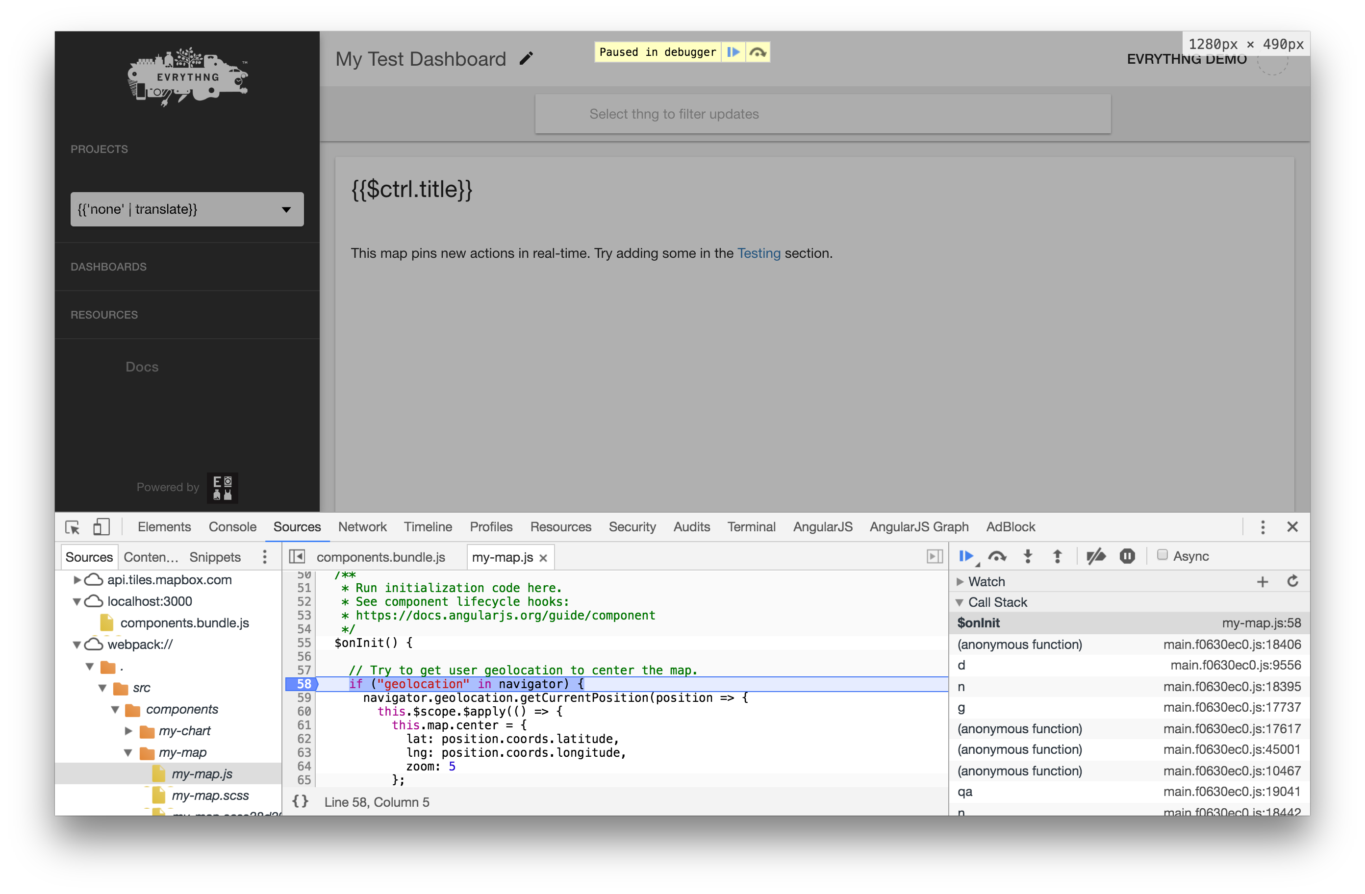Switch to the Snippets navigator tab

tap(215, 557)
